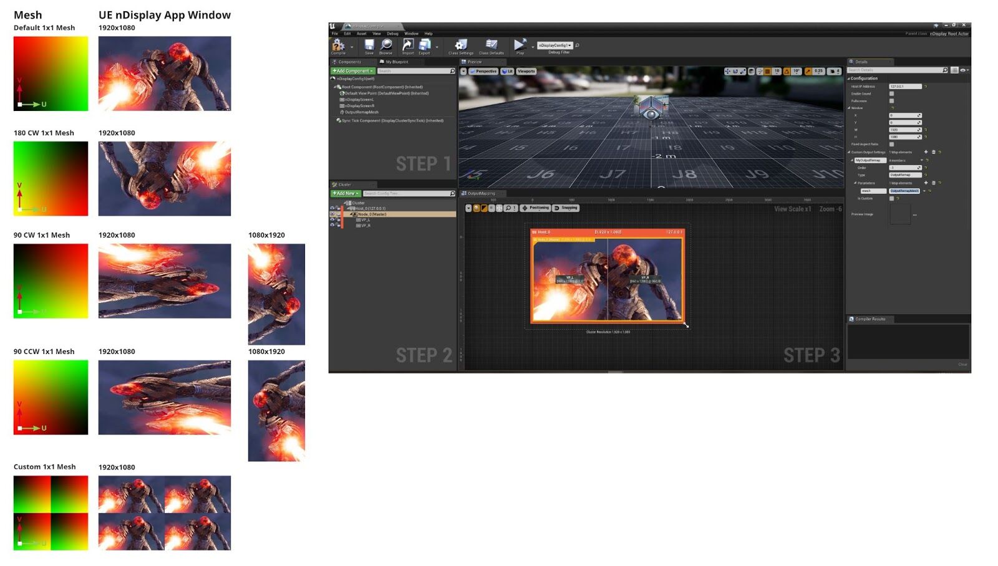Open the Window menu
998x566 pixels.
(x=411, y=34)
